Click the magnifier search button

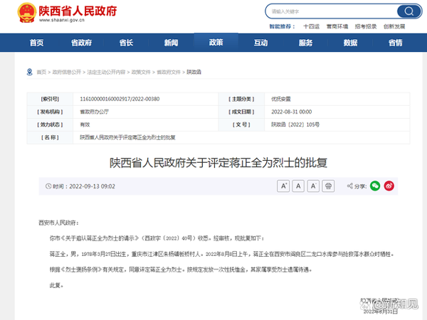point(408,11)
